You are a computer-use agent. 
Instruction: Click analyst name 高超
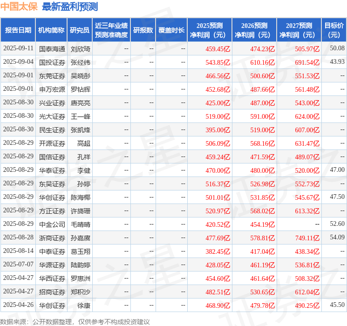pos(84,143)
